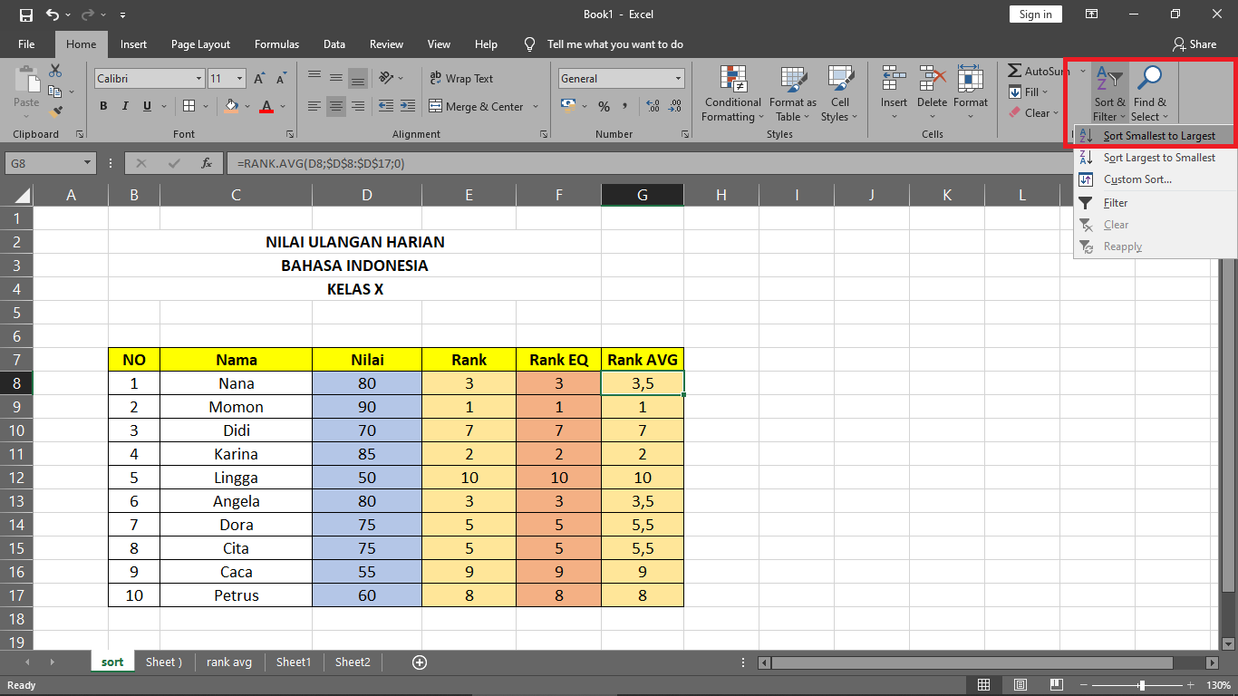Click the formula bar with RANK.AVG formula
The width and height of the screenshot is (1238, 696).
(648, 164)
